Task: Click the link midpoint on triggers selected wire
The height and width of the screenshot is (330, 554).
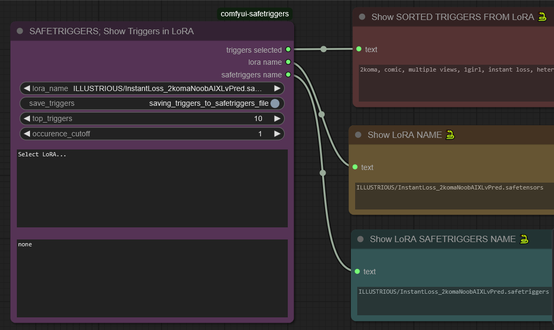Action: tap(324, 49)
